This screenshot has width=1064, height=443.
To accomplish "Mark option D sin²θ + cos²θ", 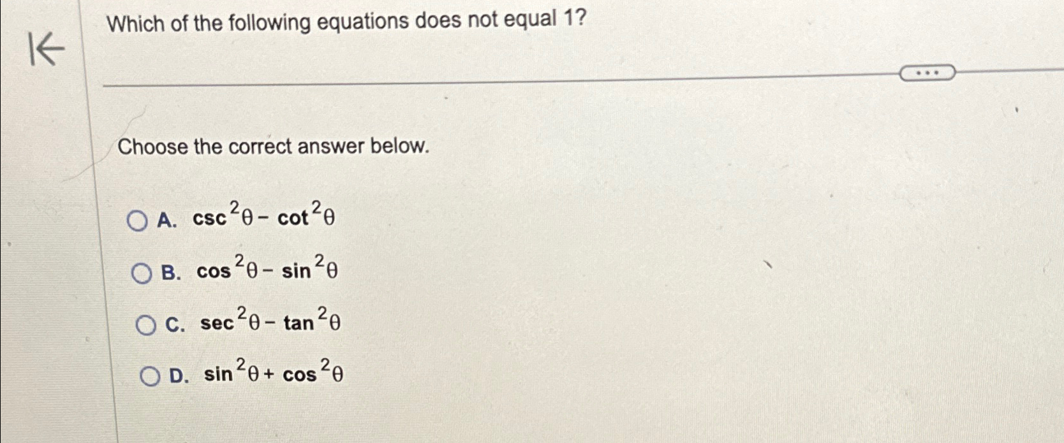I will pos(151,377).
